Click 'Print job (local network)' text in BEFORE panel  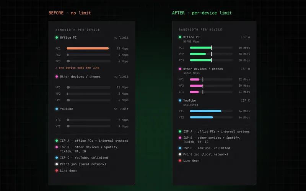(x=83, y=164)
